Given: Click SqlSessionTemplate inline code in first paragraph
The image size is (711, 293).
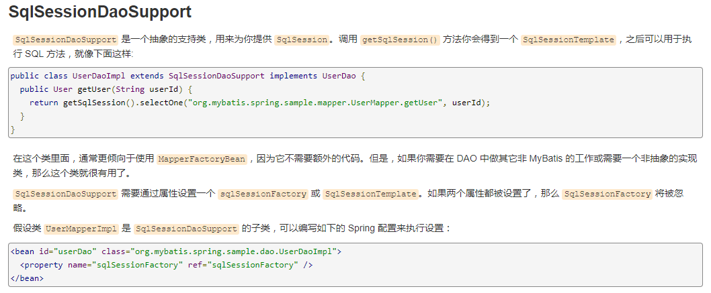Looking at the screenshot, I should 569,40.
